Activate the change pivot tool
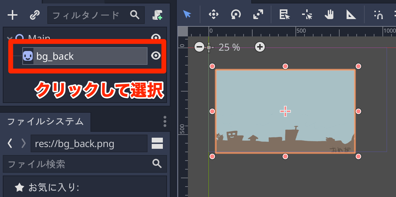Screen dimensions: 396x197 [307, 15]
